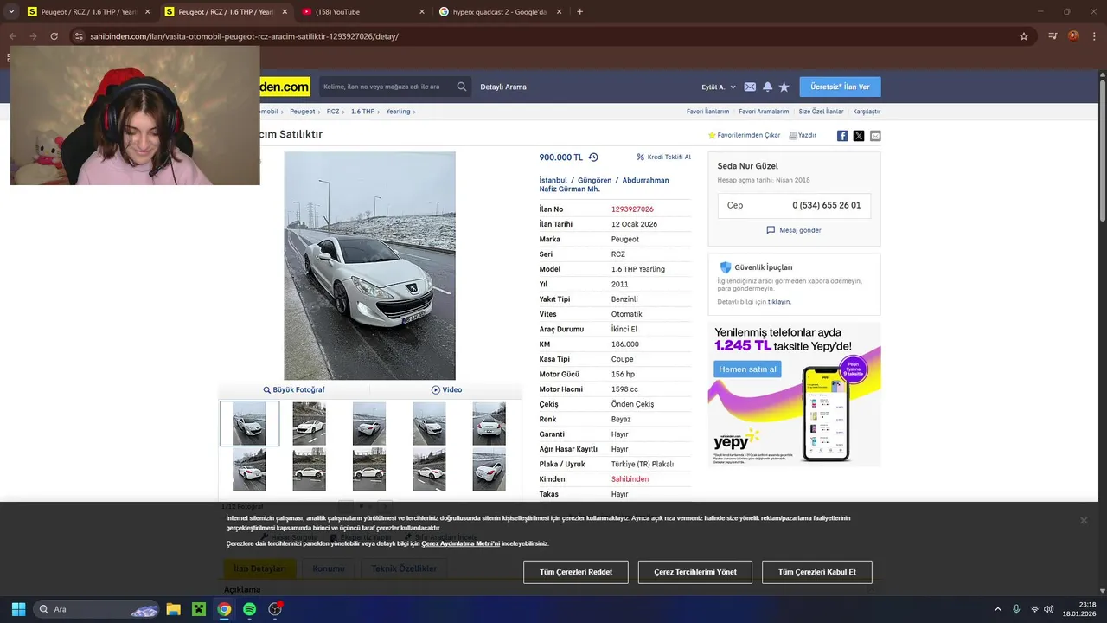
Task: Open Windows Start menu
Action: pos(18,609)
